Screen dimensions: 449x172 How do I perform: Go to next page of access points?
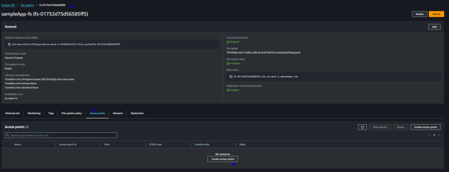439,135
